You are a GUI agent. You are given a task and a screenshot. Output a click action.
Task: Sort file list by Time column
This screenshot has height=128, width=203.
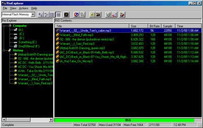188,26
